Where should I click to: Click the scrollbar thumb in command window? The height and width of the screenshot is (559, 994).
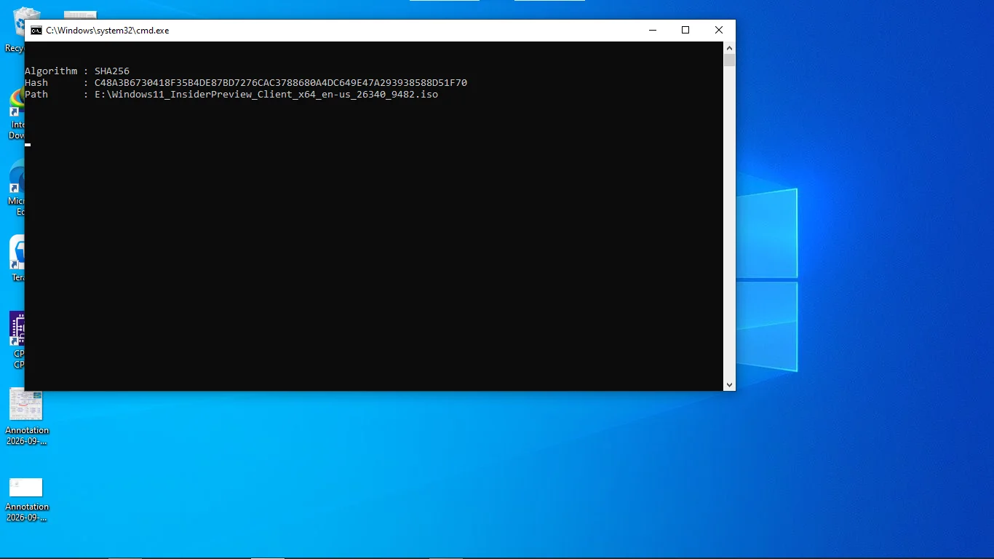pyautogui.click(x=729, y=60)
